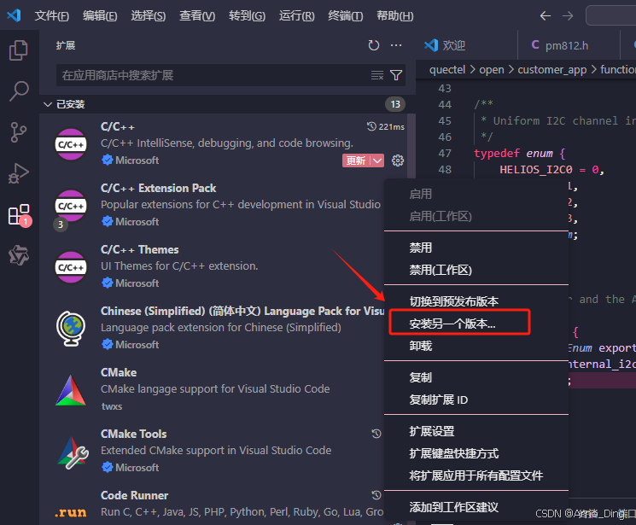
Task: Click the icon below Extensions in activity bar
Action: [19, 255]
